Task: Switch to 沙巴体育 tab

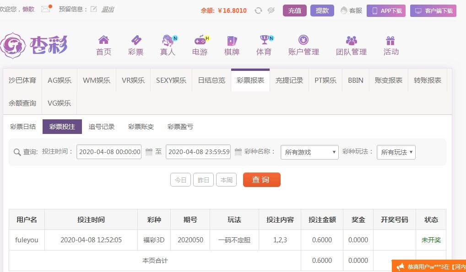Action: (x=22, y=80)
